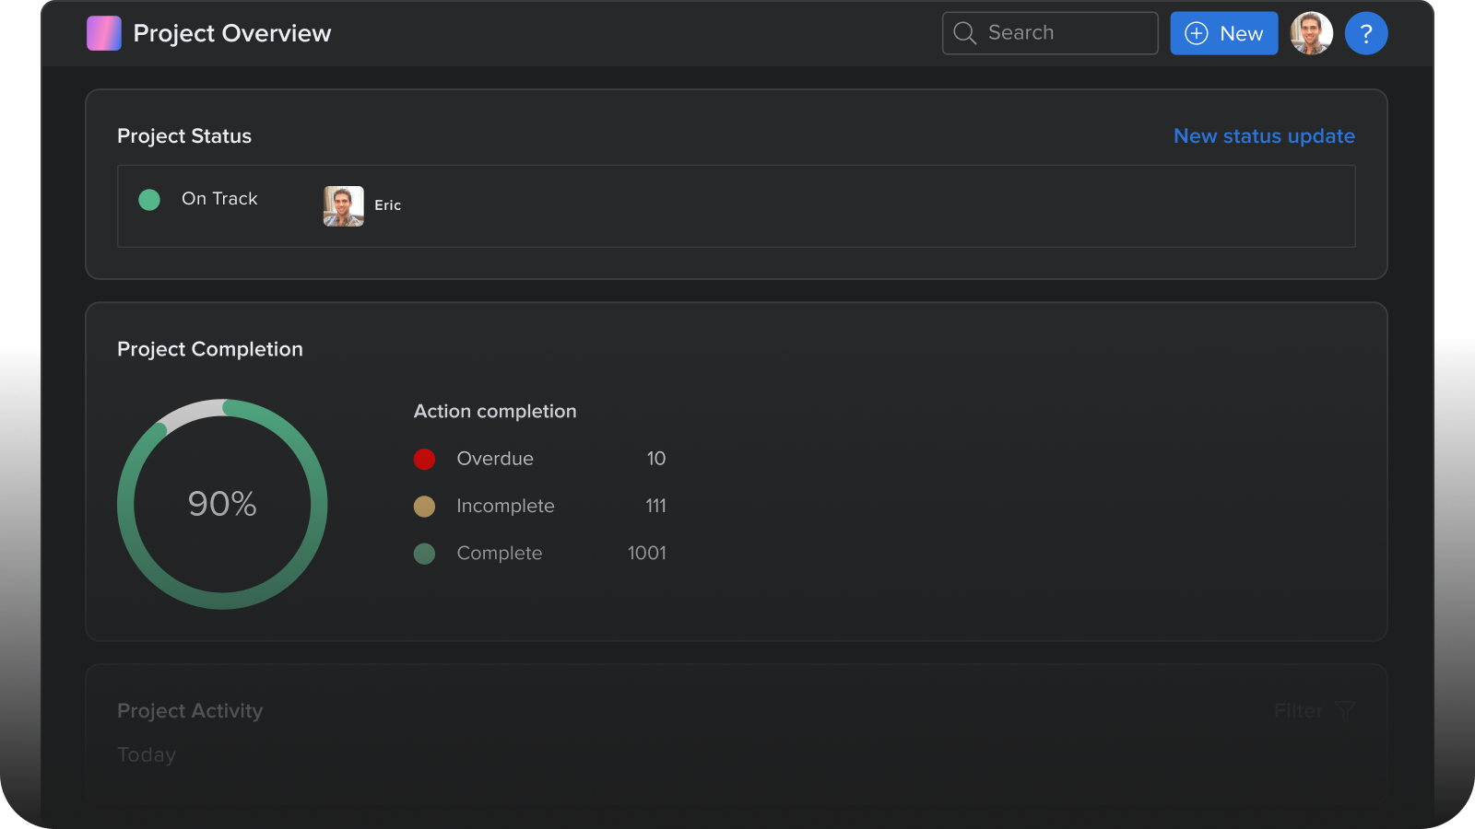The image size is (1475, 829).
Task: Click the plus icon in New button
Action: coord(1196,33)
